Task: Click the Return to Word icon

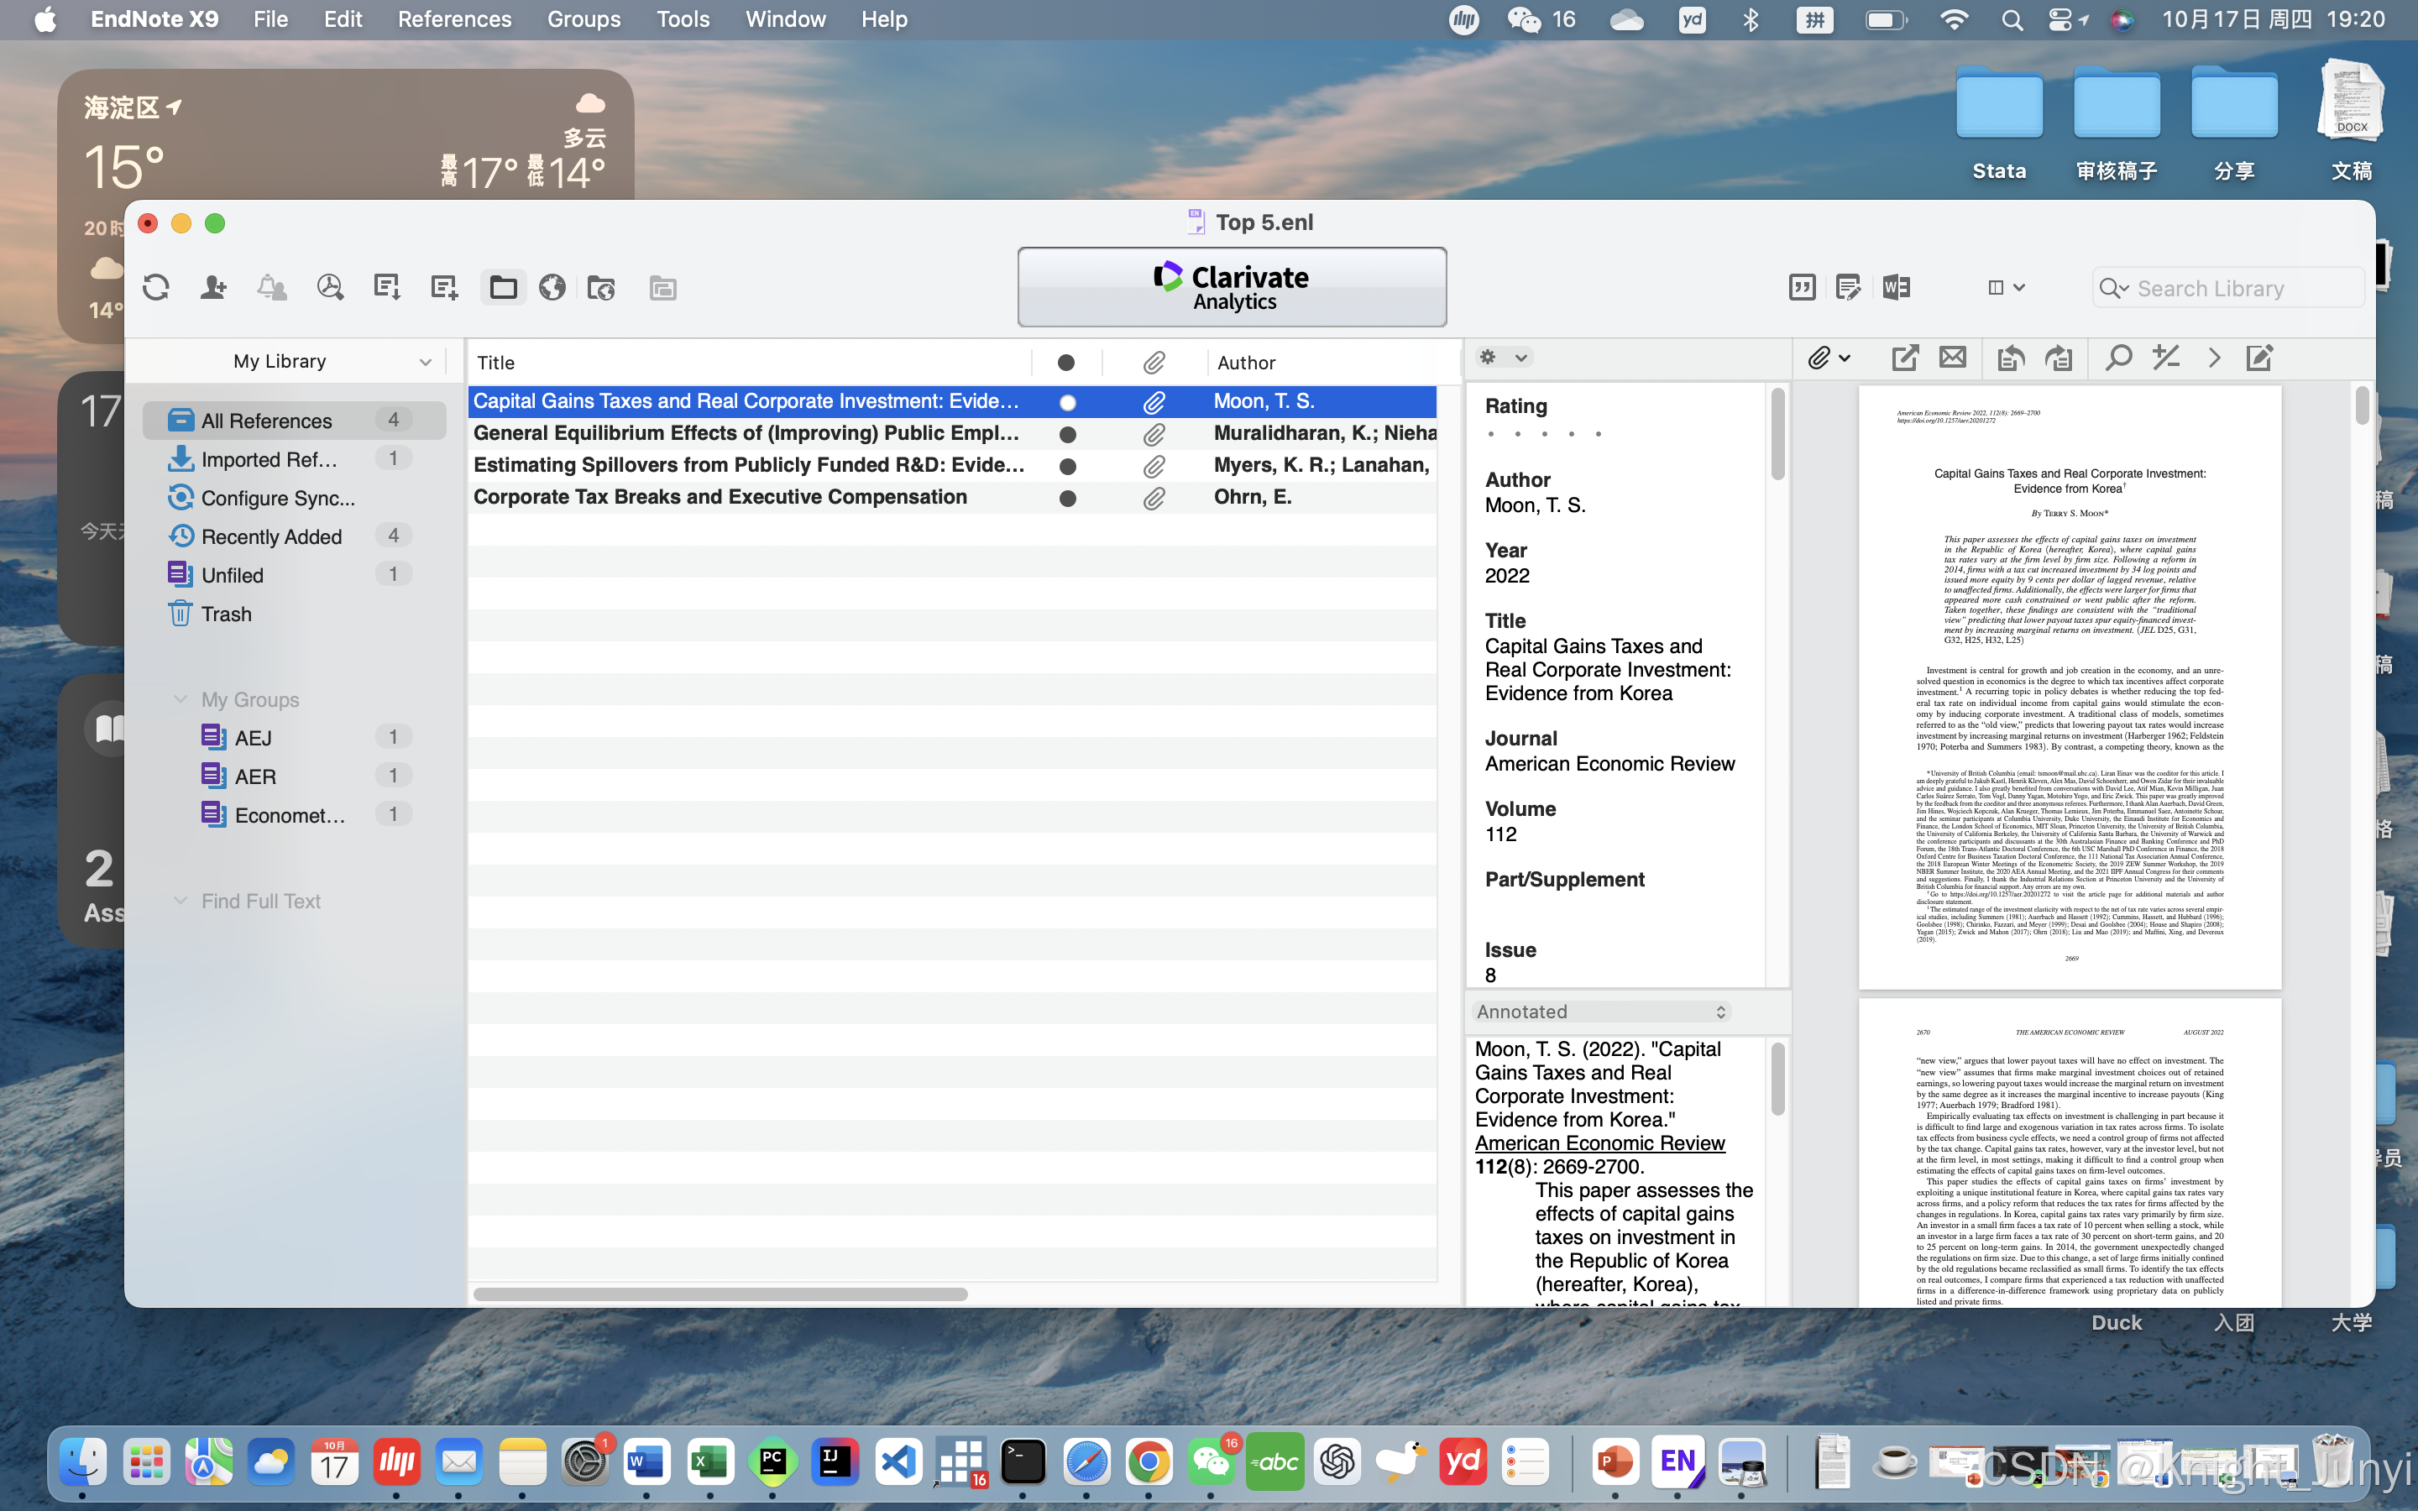Action: pos(1896,288)
